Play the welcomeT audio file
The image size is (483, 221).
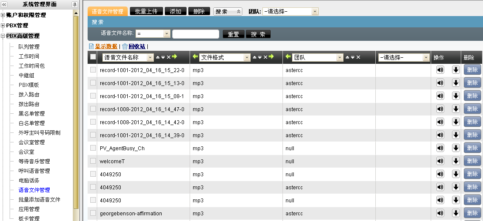pos(440,161)
